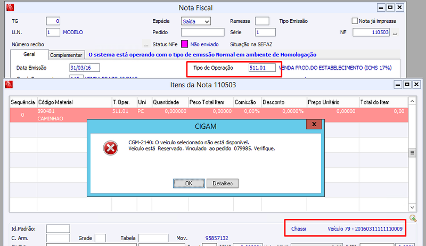The height and width of the screenshot is (246, 426).
Task: Select the Geral tab
Action: pos(29,54)
